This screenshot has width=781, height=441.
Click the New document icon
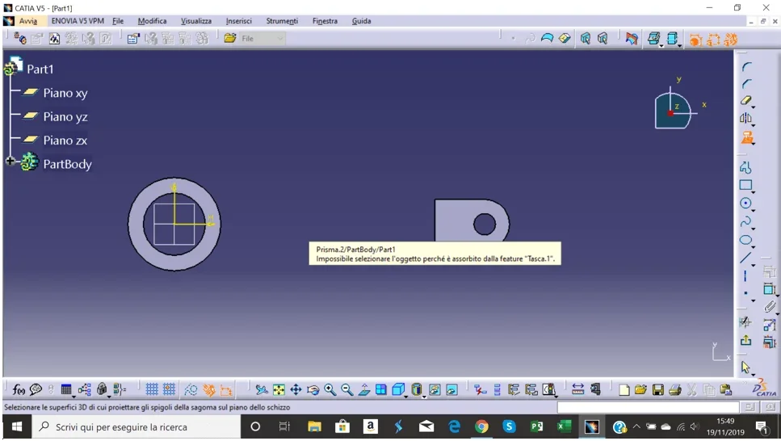(624, 389)
